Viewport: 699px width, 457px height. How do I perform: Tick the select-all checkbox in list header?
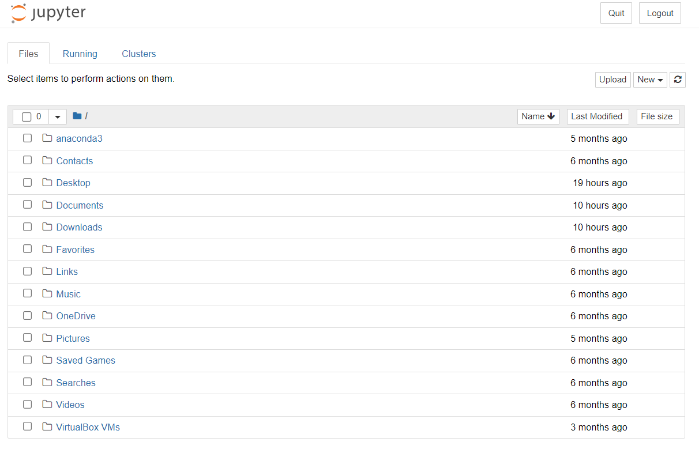27,117
